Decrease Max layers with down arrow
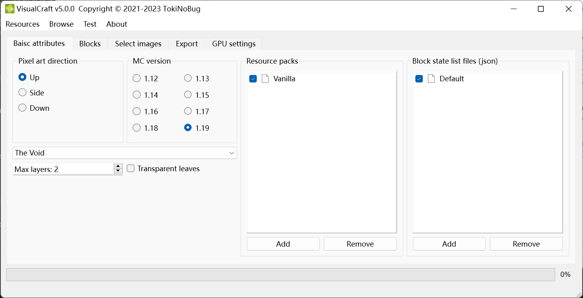 click(118, 171)
